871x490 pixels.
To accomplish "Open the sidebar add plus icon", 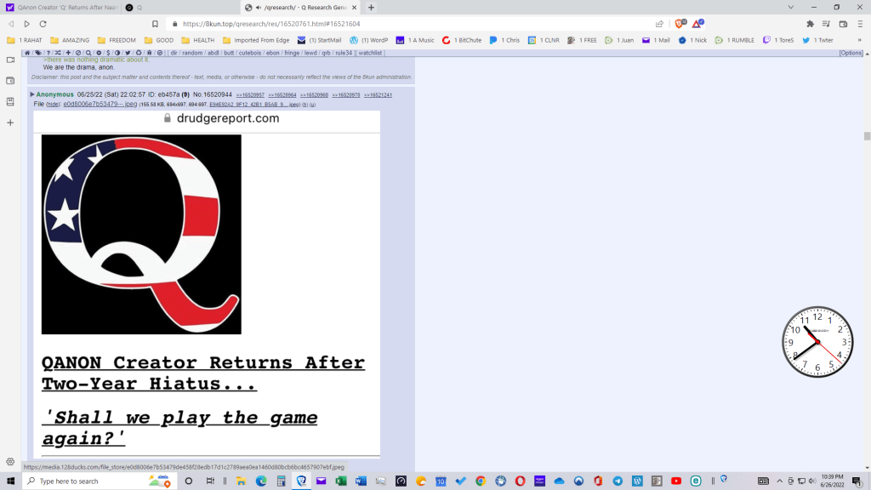I will coord(10,122).
